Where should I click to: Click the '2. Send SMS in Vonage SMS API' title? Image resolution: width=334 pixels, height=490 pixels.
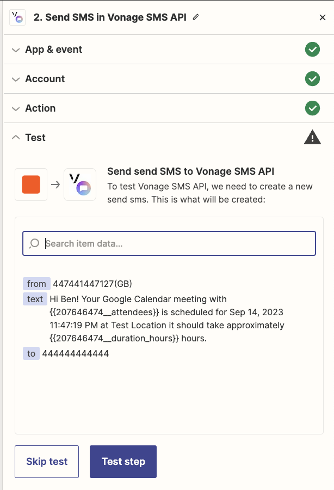point(110,17)
